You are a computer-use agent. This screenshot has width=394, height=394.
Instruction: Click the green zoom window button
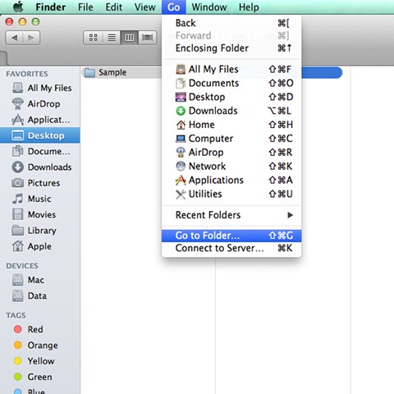(x=35, y=21)
